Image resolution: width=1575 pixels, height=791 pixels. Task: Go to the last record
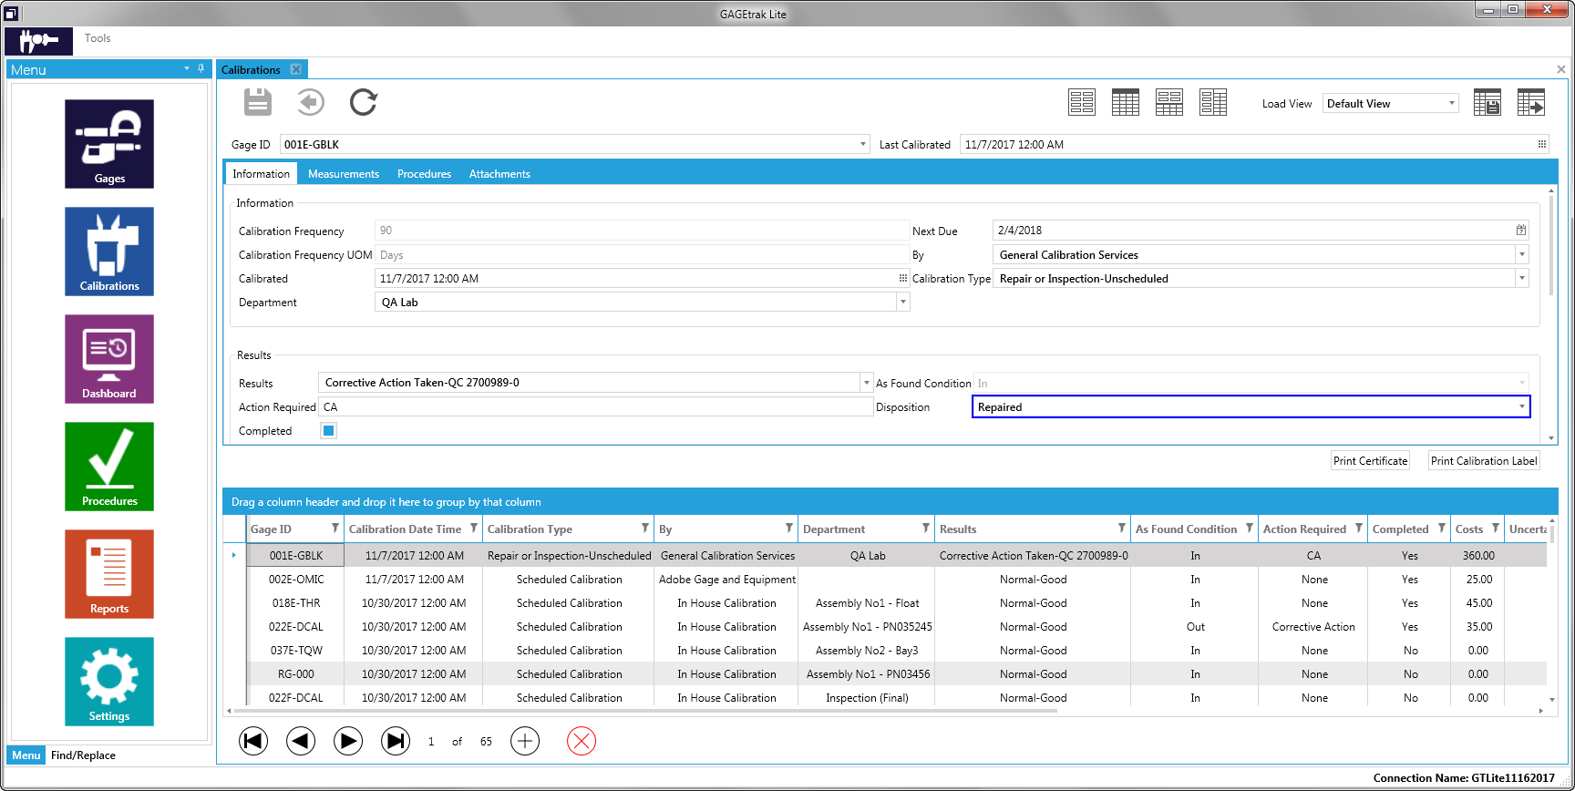396,741
